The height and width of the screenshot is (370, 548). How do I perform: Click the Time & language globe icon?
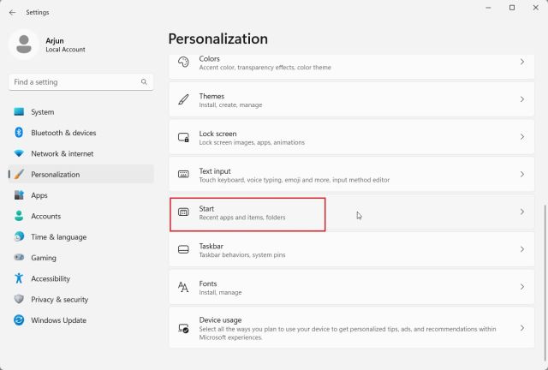19,236
